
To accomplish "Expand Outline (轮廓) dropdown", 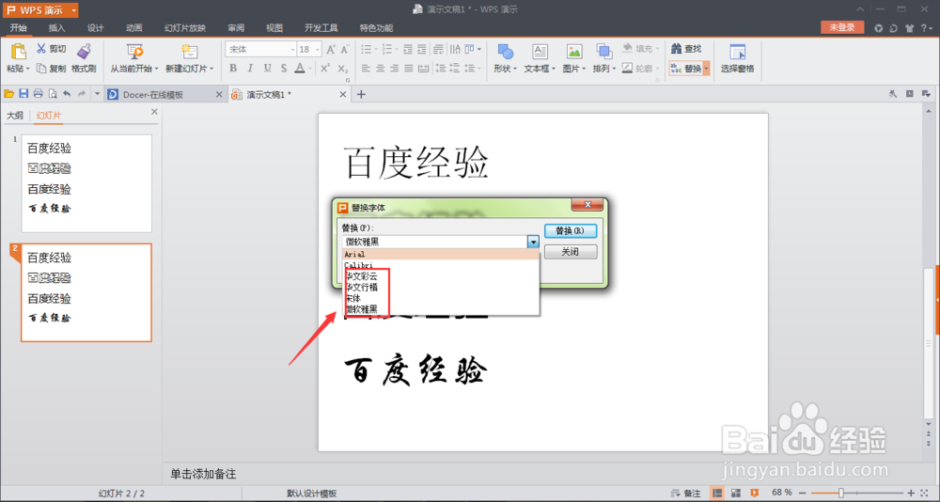I will [x=658, y=69].
